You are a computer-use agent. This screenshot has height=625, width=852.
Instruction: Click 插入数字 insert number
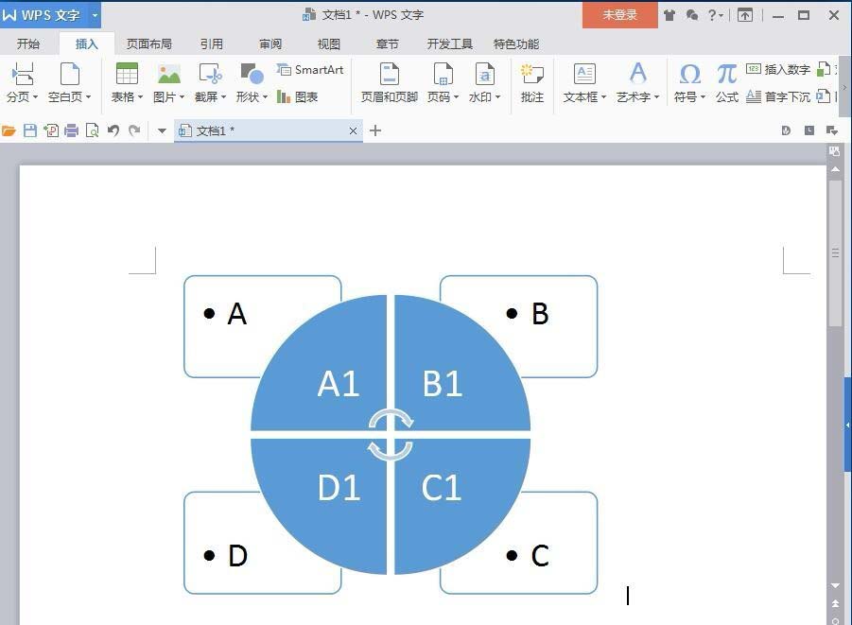click(778, 69)
